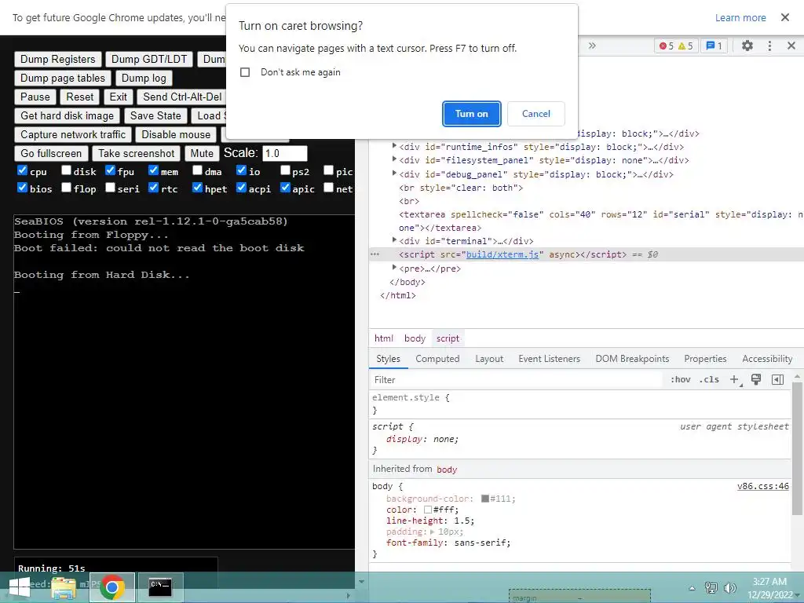
Task: Uncheck the fpu log checkbox
Action: (x=110, y=170)
